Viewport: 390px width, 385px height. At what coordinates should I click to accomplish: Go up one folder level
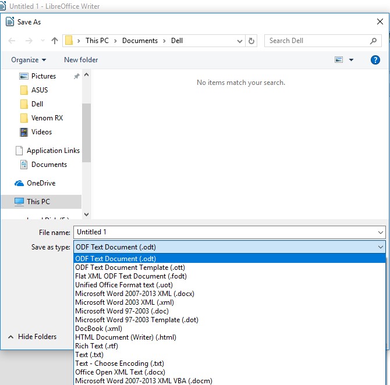(55, 41)
